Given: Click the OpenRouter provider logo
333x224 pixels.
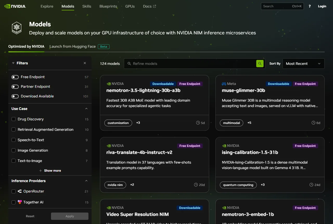Looking at the screenshot, I should click(x=20, y=191).
